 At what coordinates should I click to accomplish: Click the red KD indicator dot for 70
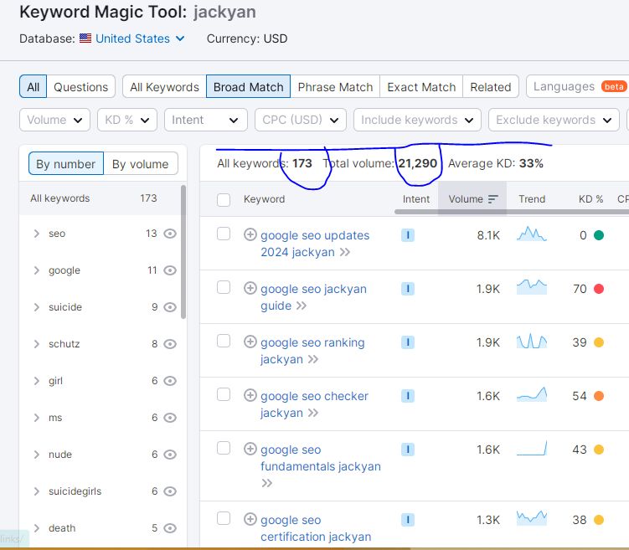599,289
